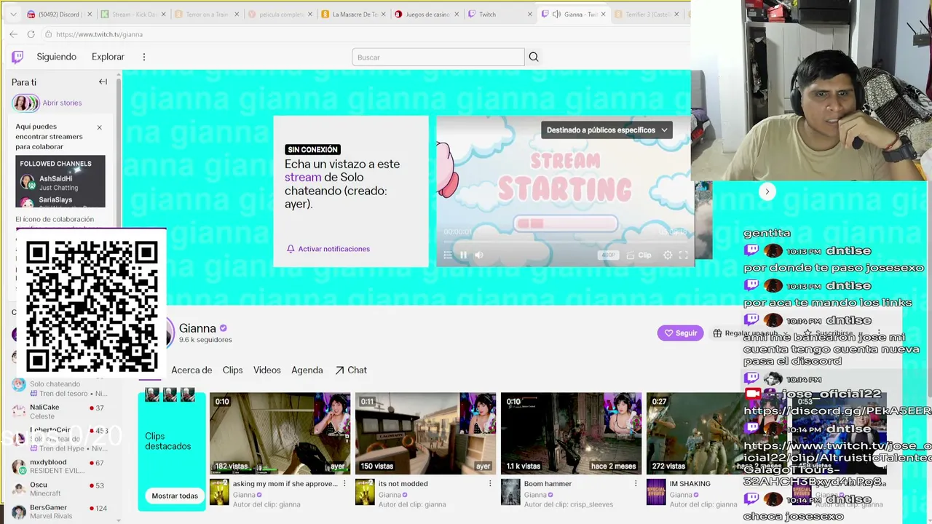The height and width of the screenshot is (524, 932).
Task: Play the 'its not modded' clip thumbnail
Action: coord(425,434)
